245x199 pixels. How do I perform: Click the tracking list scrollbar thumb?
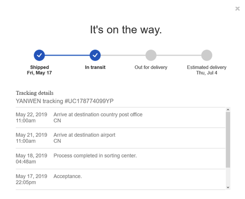tap(228, 140)
